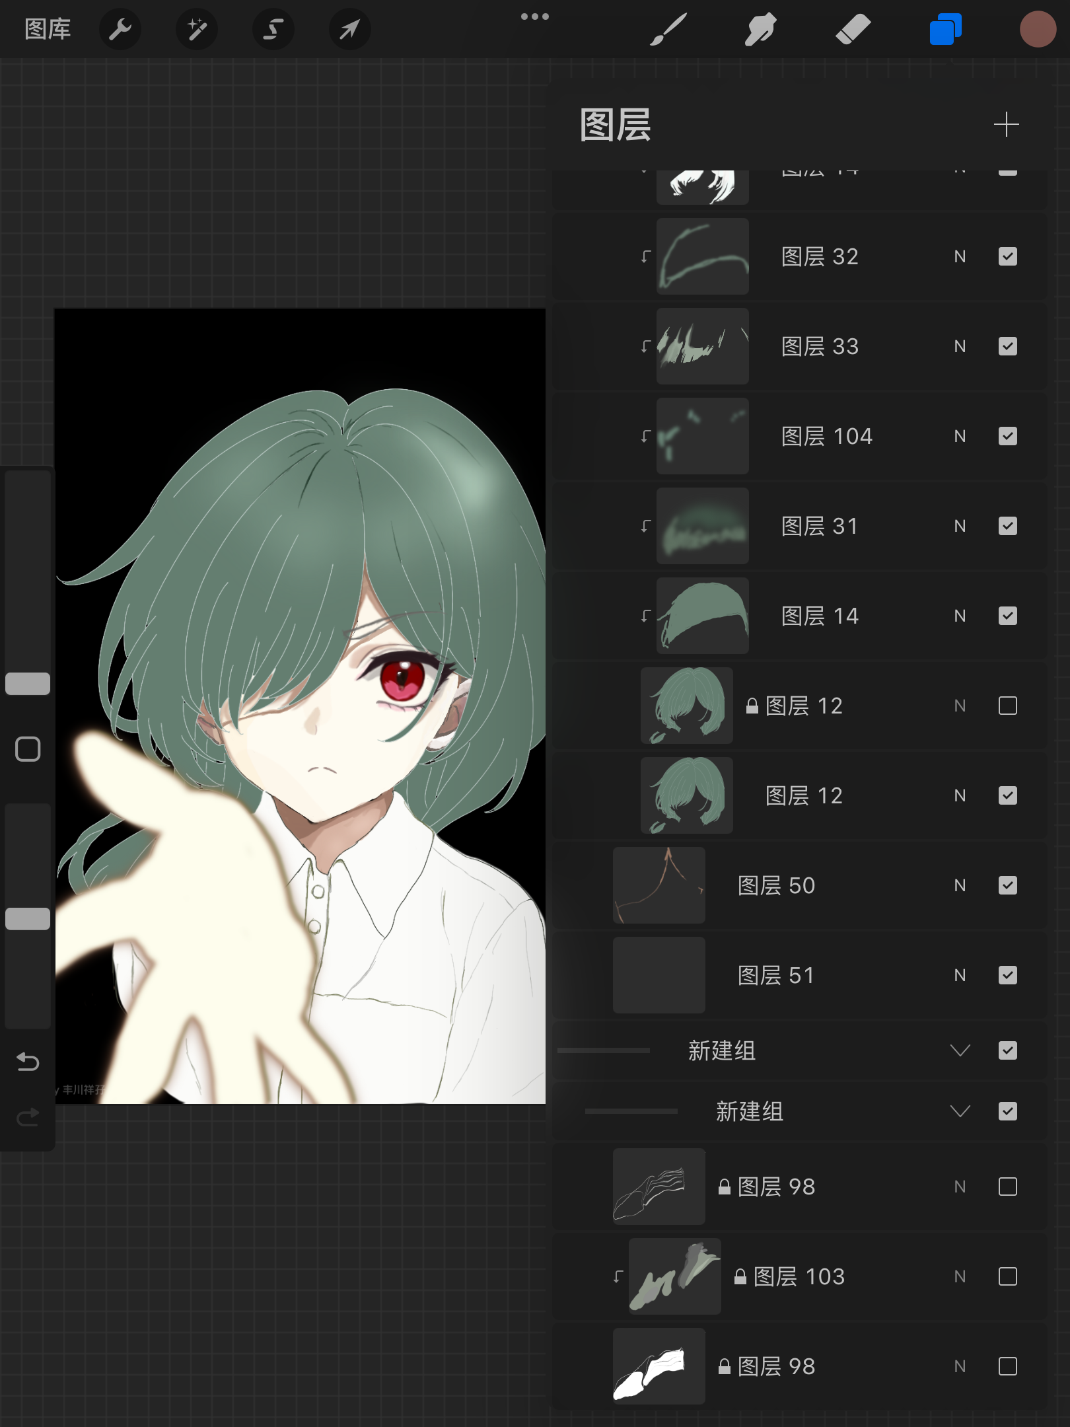Select layer name 图层 31
This screenshot has width=1070, height=1427.
click(820, 526)
